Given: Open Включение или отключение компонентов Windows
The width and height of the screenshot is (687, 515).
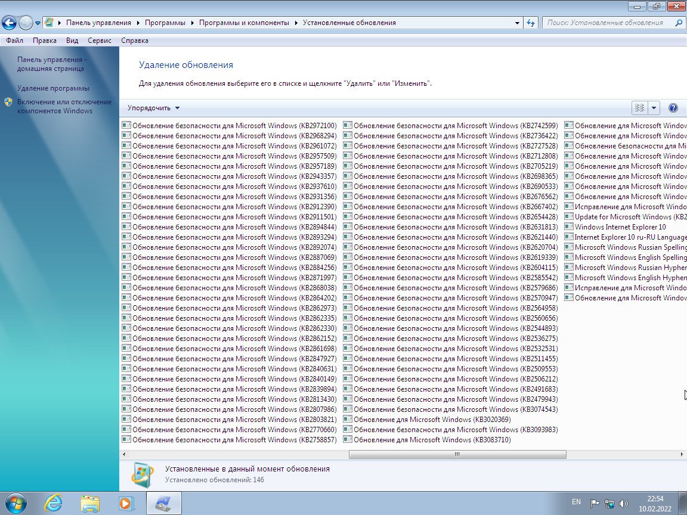Looking at the screenshot, I should pos(64,107).
